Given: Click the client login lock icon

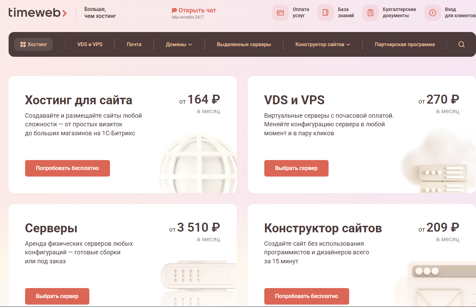Looking at the screenshot, I should pos(433,13).
